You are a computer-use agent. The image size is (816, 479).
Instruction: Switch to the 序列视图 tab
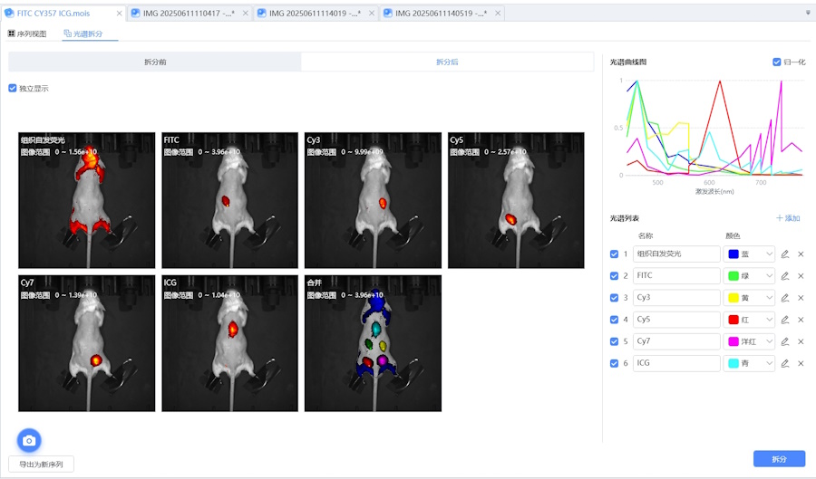click(x=27, y=34)
